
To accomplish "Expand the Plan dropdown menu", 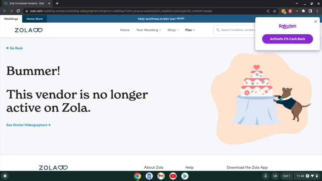I will pyautogui.click(x=190, y=30).
